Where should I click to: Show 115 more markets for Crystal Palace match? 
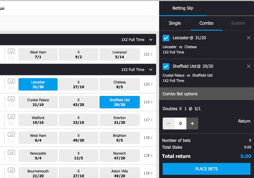pos(148,102)
